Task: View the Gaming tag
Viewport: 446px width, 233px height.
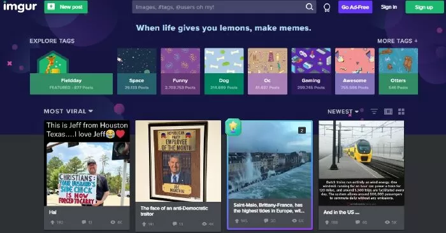Action: 311,71
